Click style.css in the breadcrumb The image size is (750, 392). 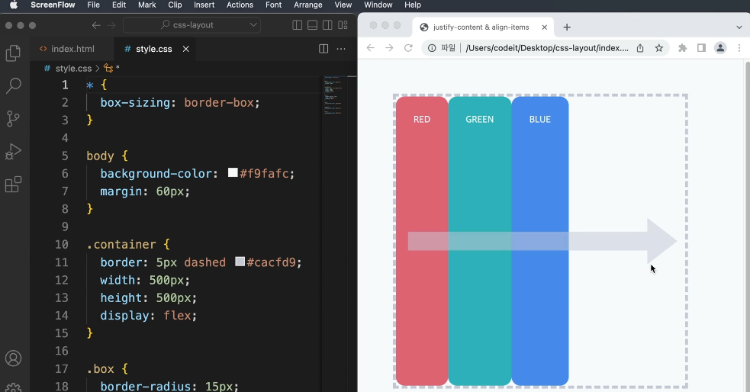(x=73, y=69)
